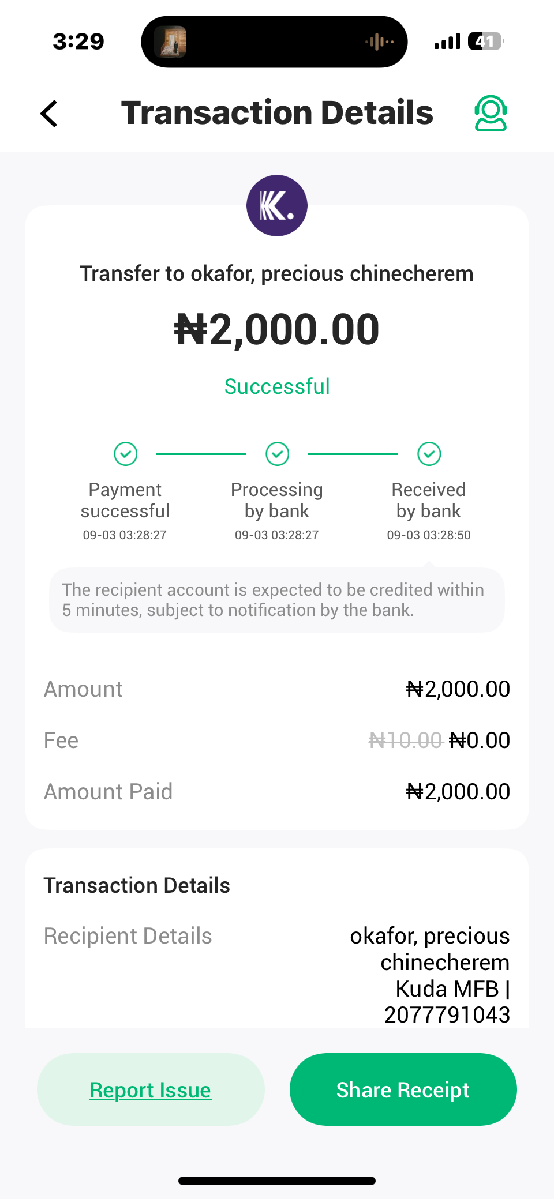This screenshot has height=1199, width=554.
Task: Tap the back arrow icon
Action: (50, 114)
